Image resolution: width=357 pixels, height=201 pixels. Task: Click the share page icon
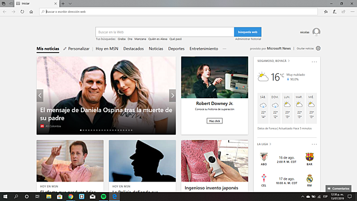click(x=344, y=12)
